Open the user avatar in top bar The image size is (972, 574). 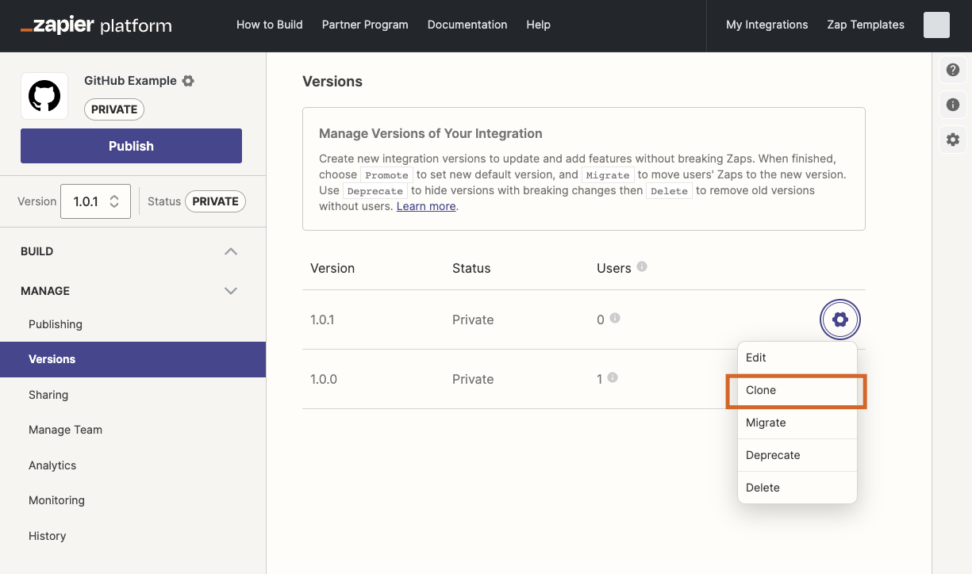936,25
